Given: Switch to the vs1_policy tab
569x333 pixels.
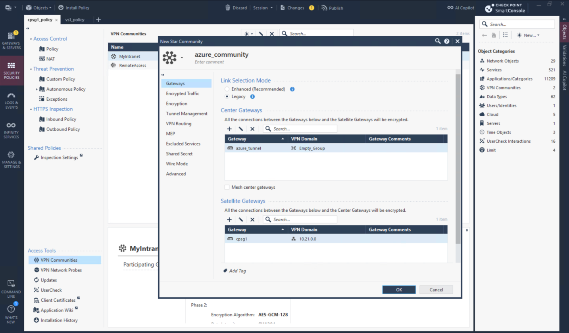Looking at the screenshot, I should (x=75, y=20).
